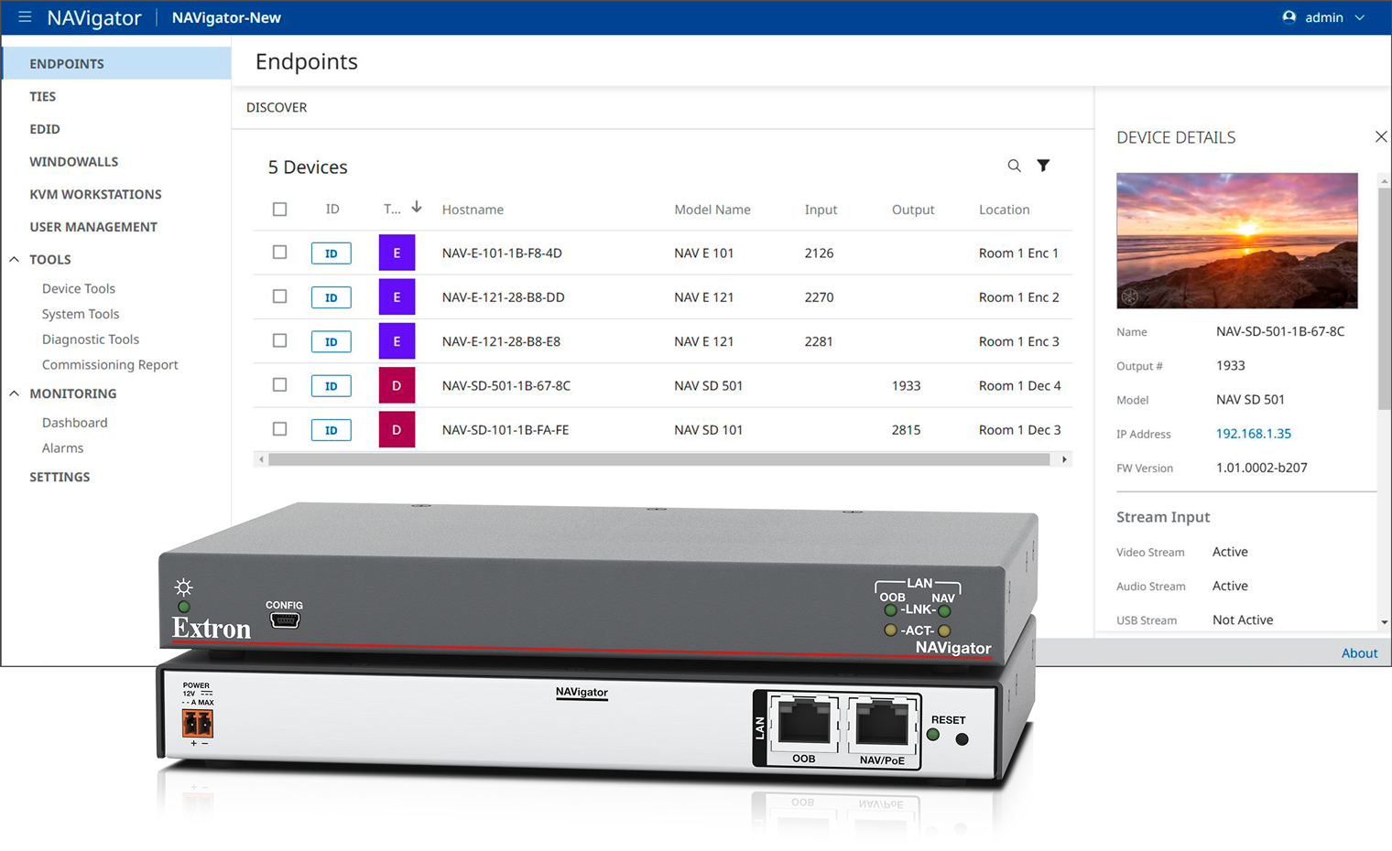The height and width of the screenshot is (851, 1392).
Task: Click the sunset preview thumbnail in Device Details
Action: tap(1236, 240)
